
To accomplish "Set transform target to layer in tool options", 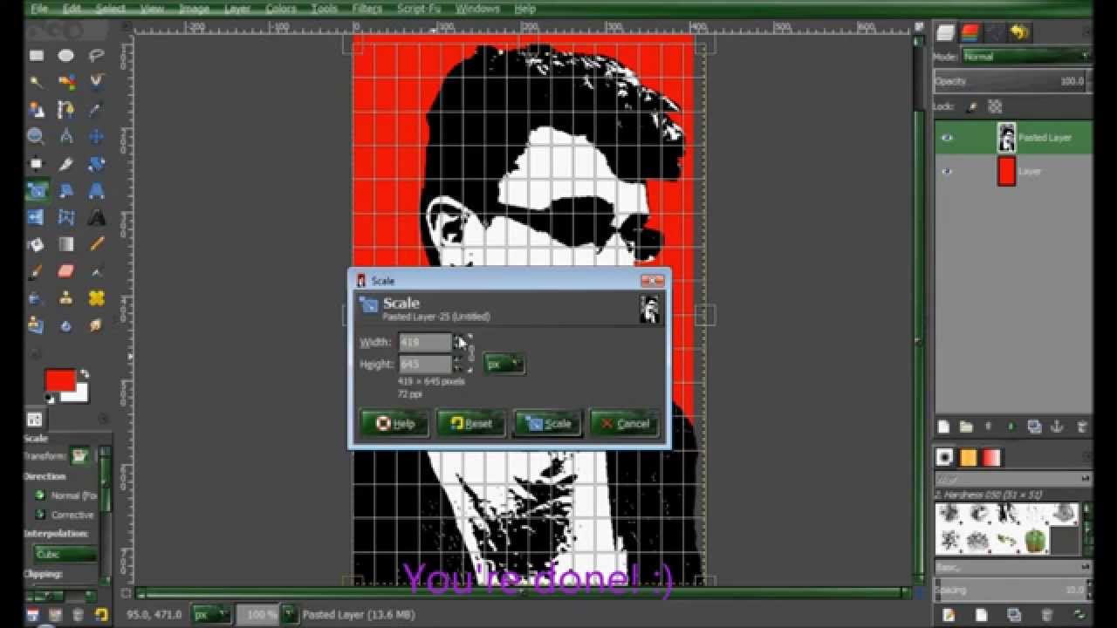I will (80, 455).
